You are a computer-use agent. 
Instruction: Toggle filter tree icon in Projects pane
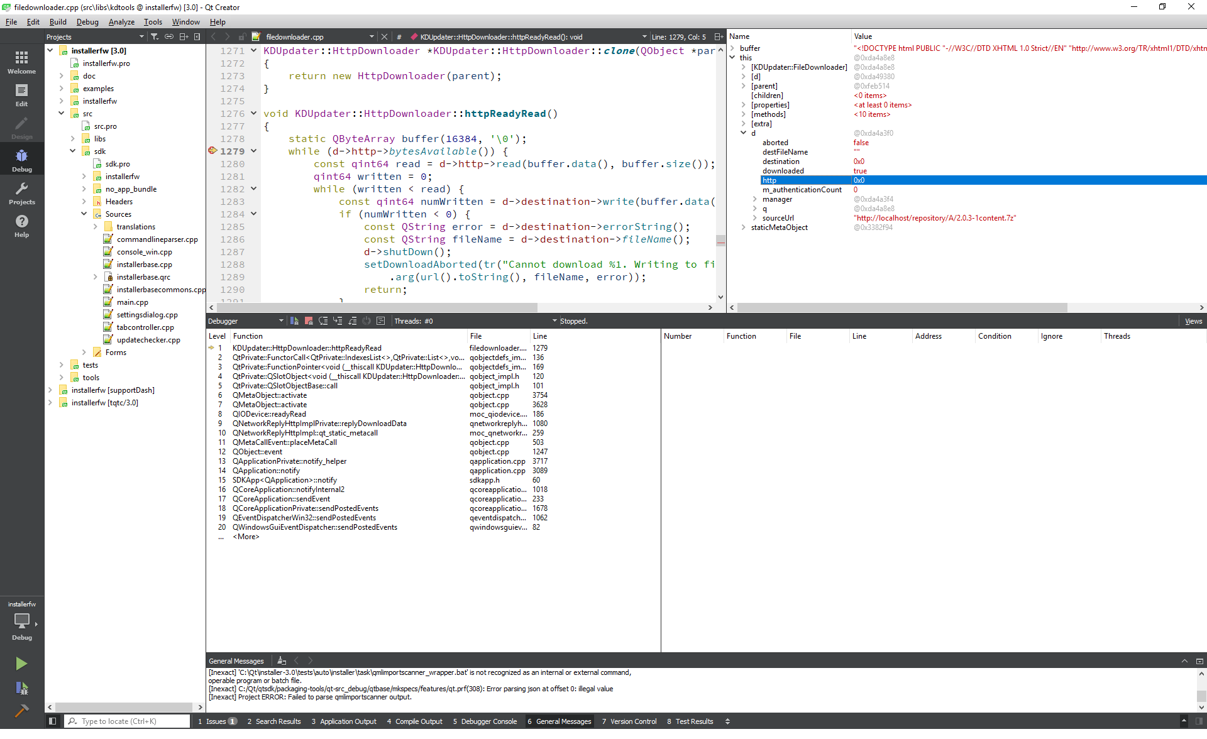[155, 37]
